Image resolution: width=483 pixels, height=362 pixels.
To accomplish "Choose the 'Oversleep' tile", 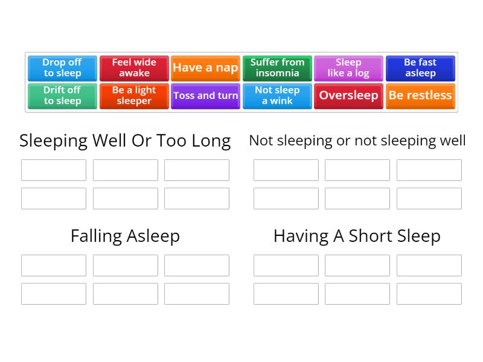I will pyautogui.click(x=348, y=96).
